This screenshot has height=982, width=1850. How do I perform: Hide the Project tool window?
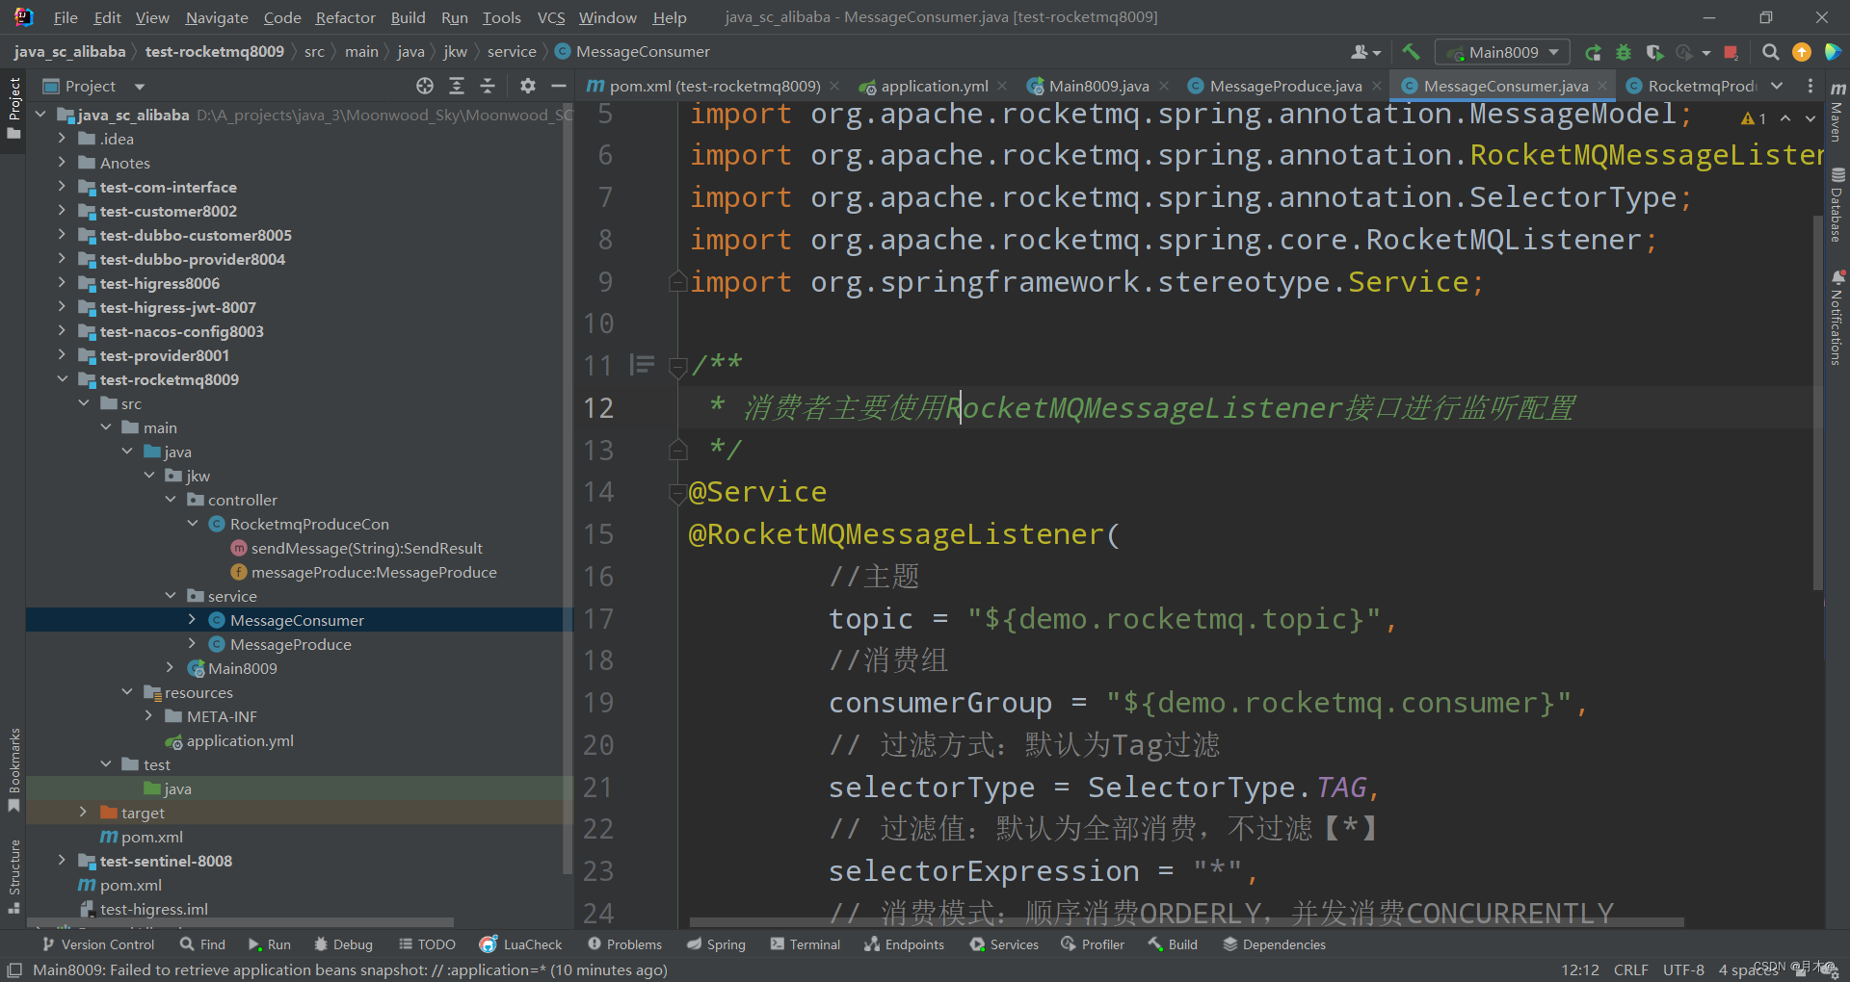point(559,86)
